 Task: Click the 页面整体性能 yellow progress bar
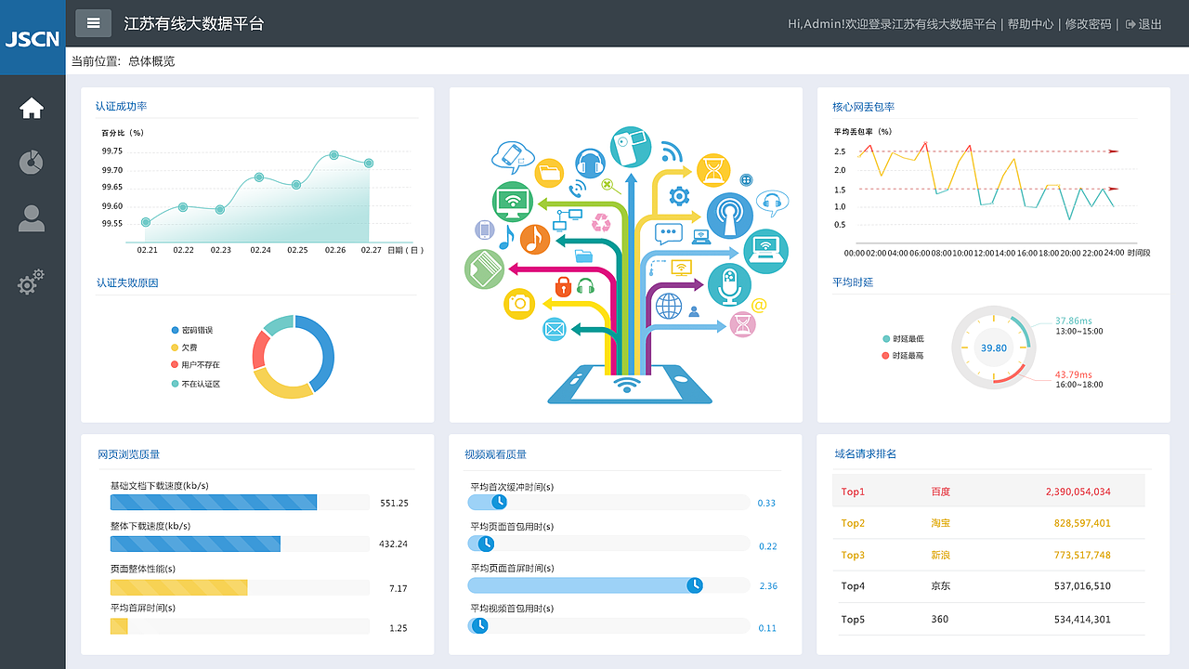point(240,587)
